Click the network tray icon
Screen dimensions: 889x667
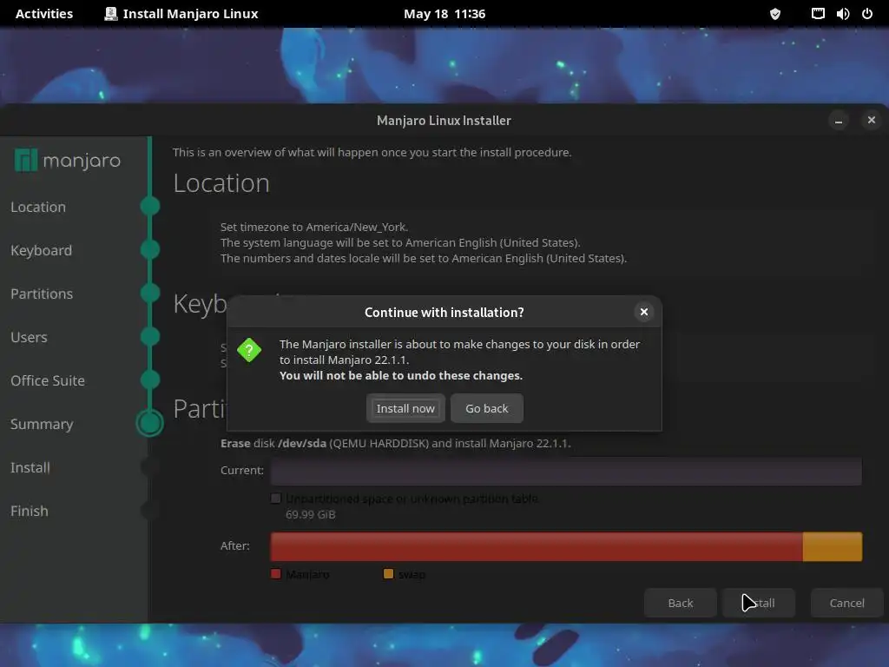pyautogui.click(x=818, y=14)
